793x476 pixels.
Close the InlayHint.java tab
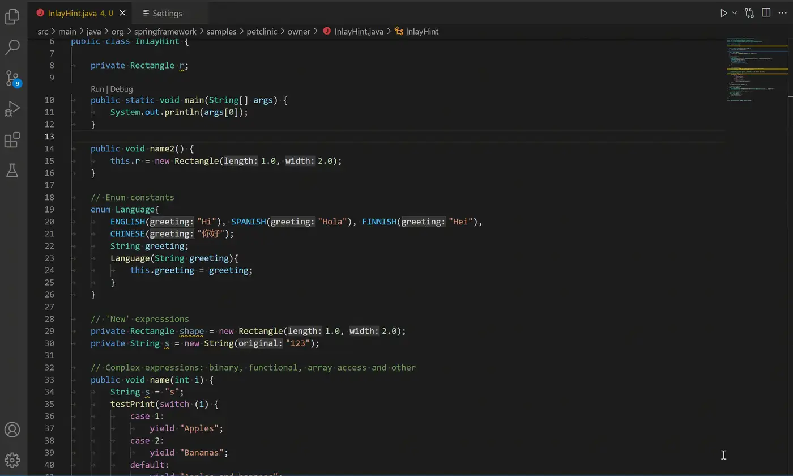[x=122, y=13]
